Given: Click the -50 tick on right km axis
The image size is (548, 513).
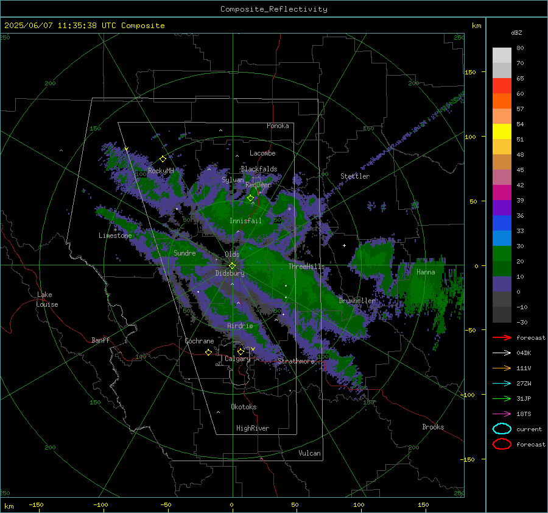Looking at the screenshot, I should 470,330.
